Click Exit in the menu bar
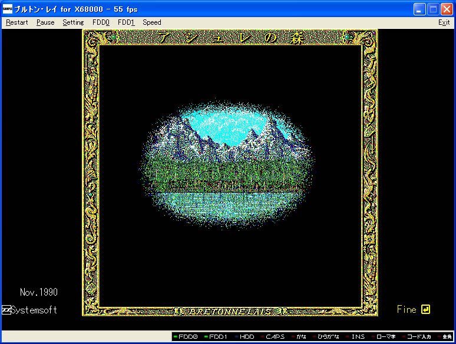 [444, 22]
